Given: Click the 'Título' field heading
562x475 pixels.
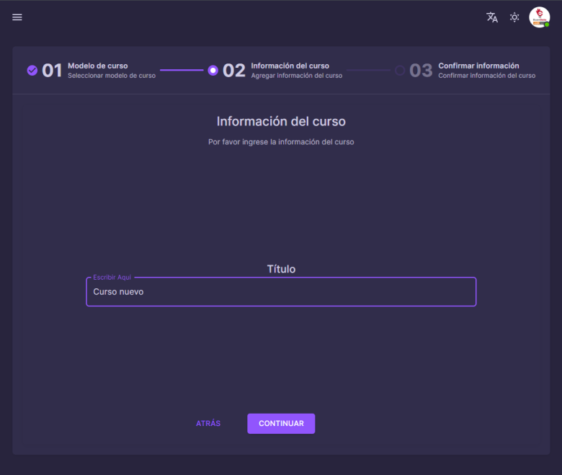Looking at the screenshot, I should coord(281,269).
